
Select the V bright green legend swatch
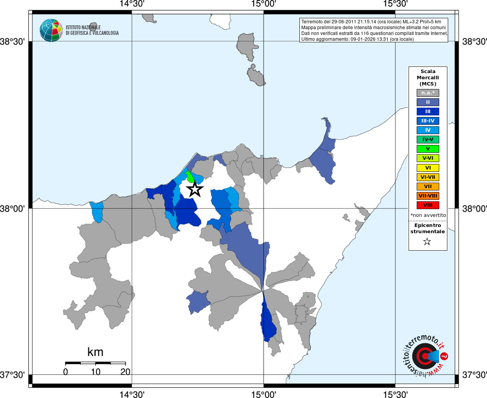coord(428,149)
